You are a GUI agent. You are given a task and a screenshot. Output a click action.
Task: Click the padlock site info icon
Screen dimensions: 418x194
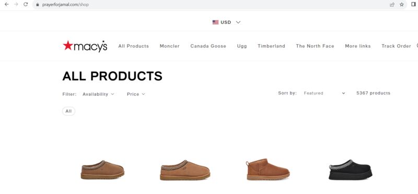[x=38, y=5]
